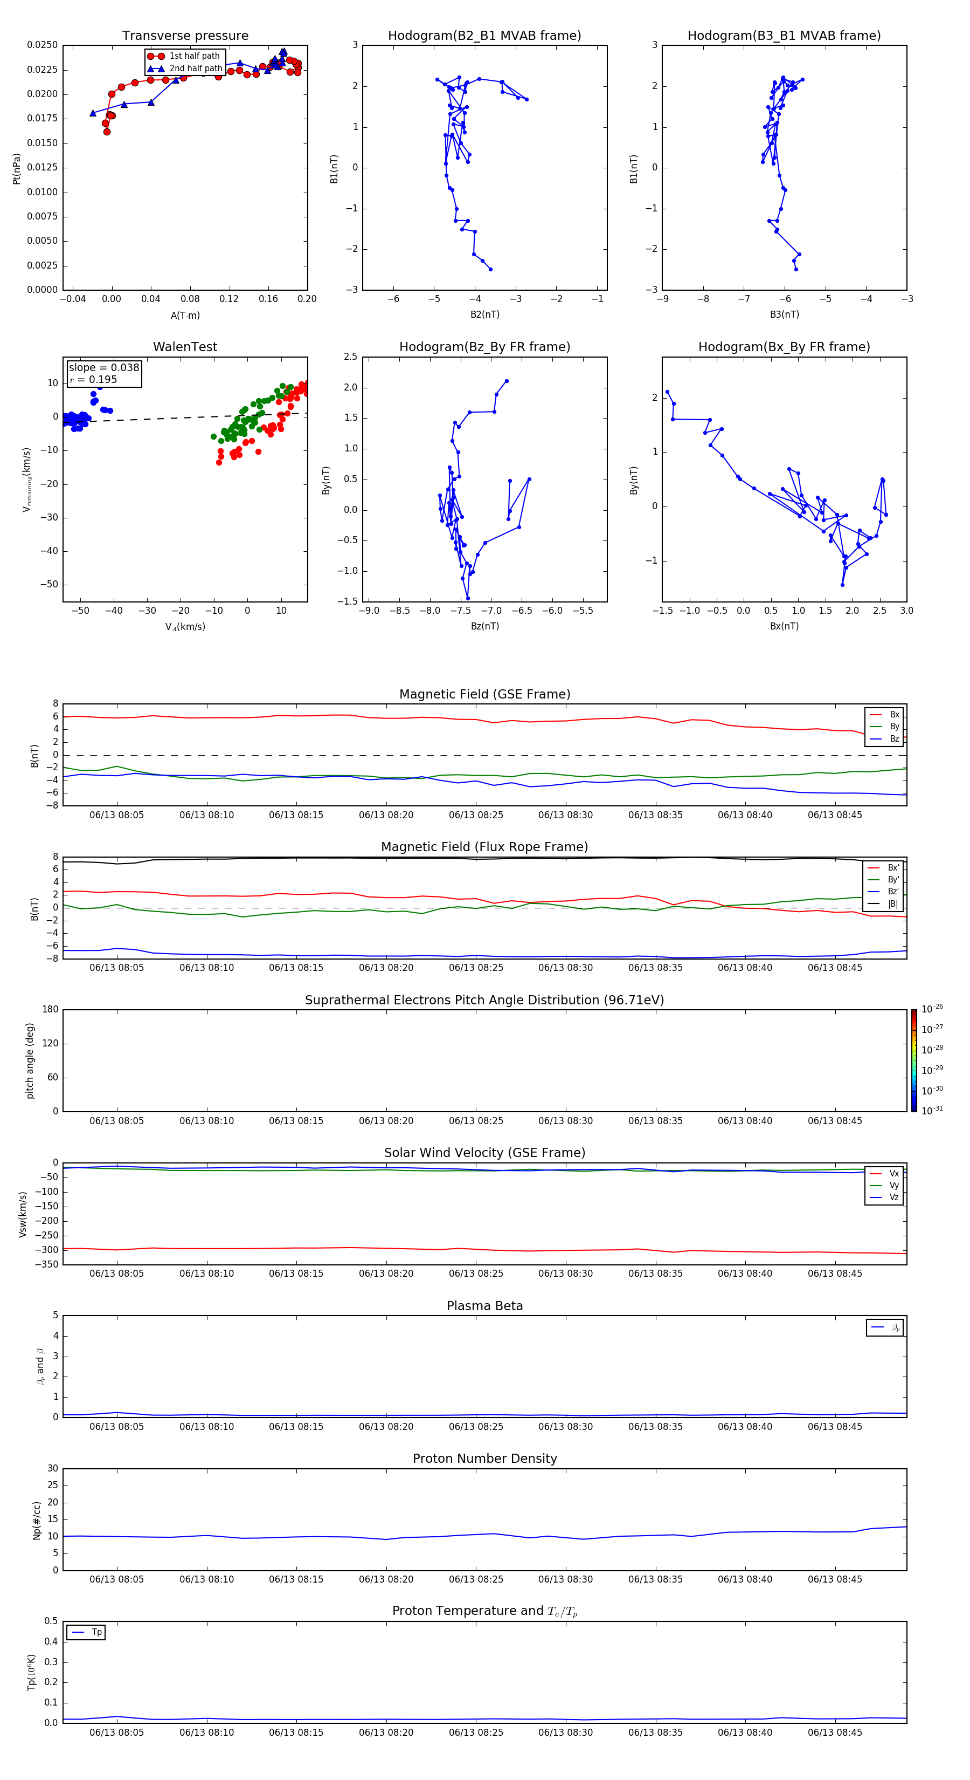
Task: Click the black |B| line in Flux Rope plot
Action: pyautogui.click(x=483, y=858)
